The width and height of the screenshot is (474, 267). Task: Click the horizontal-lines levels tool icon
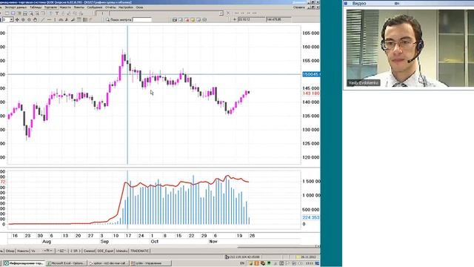coord(79,20)
